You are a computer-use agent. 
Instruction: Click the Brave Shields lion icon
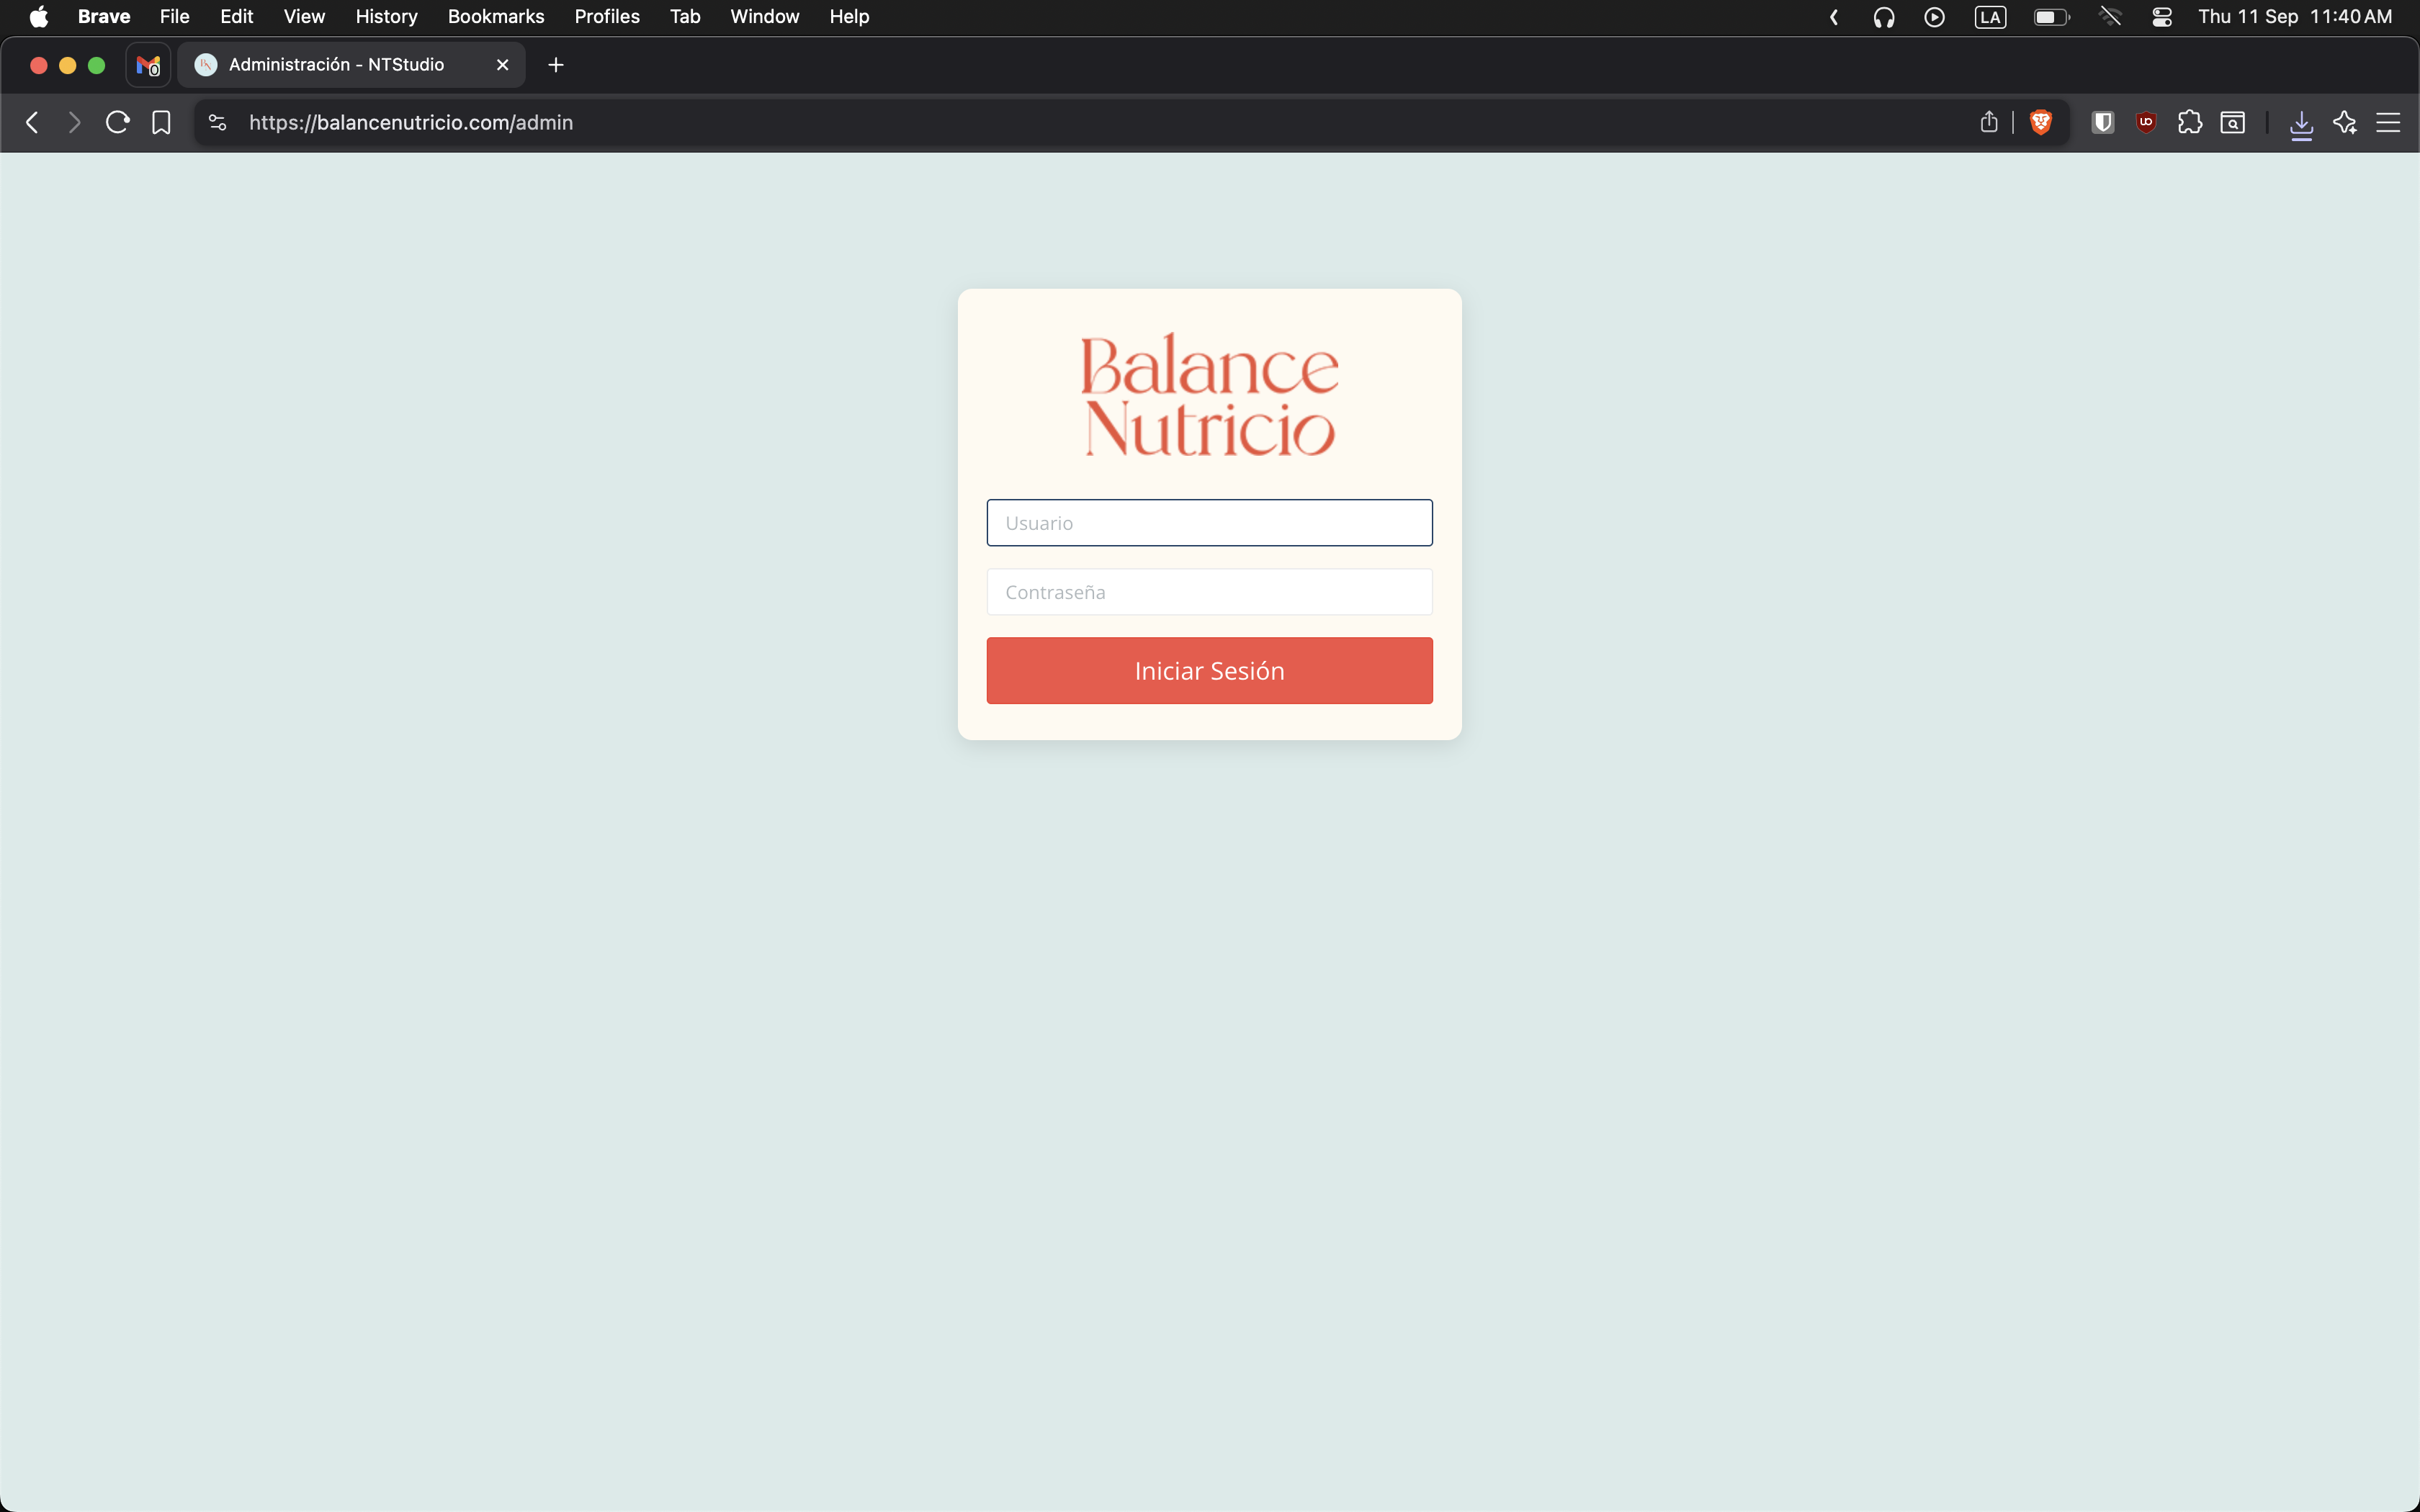coord(2040,122)
